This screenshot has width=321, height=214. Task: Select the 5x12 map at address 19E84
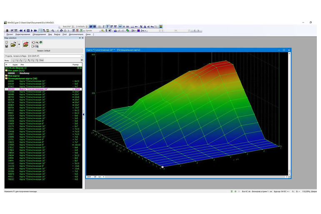pos(43,156)
